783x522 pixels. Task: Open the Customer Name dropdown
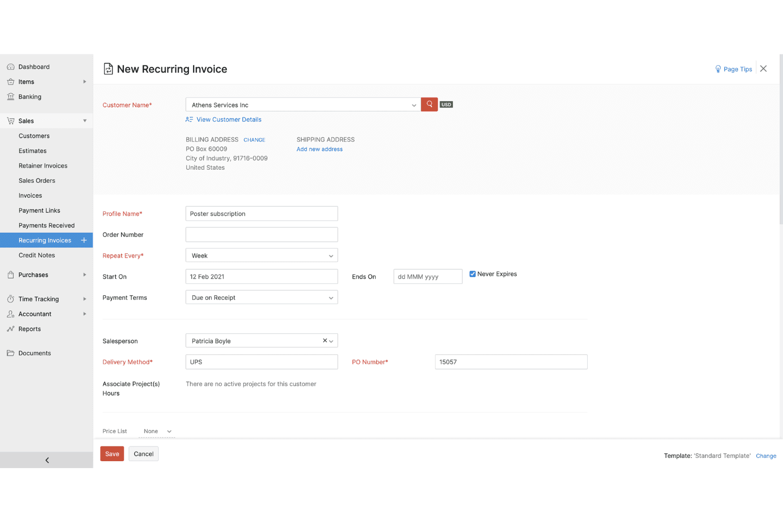[303, 105]
